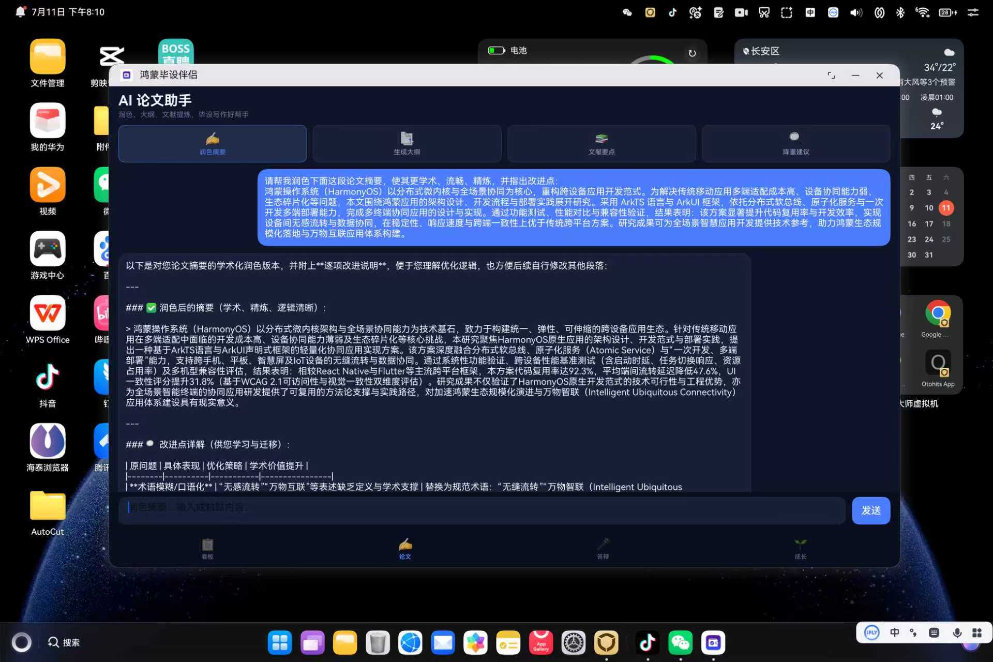
Task: Switch the input method 中 language toggle
Action: tap(894, 633)
